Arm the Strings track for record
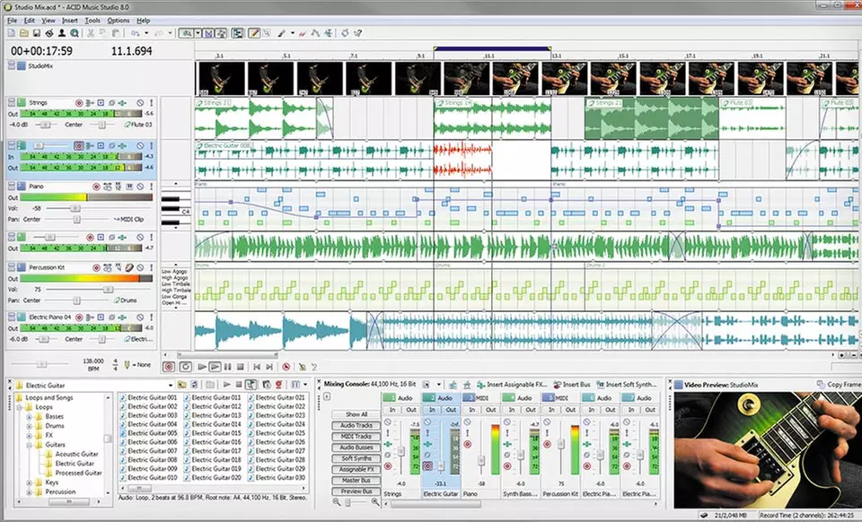Image resolution: width=862 pixels, height=522 pixels. pos(79,102)
